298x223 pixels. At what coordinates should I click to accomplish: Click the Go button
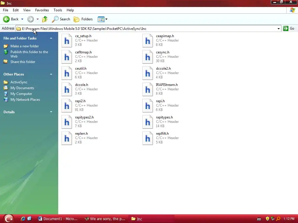pos(289,28)
